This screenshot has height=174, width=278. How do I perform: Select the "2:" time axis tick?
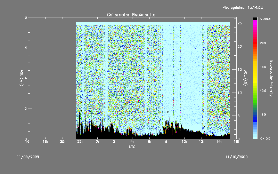pyautogui.click(x=115, y=142)
